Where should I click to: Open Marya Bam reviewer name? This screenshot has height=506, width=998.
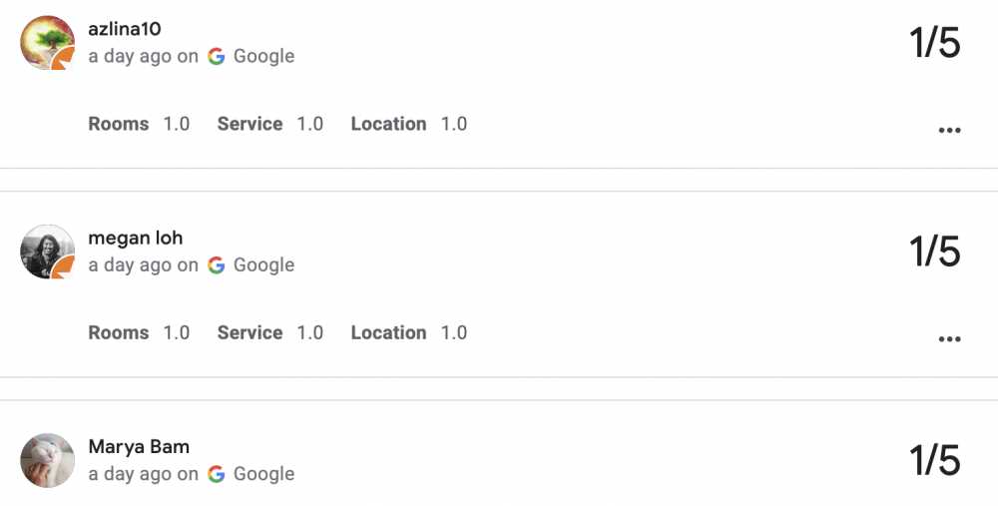click(139, 446)
